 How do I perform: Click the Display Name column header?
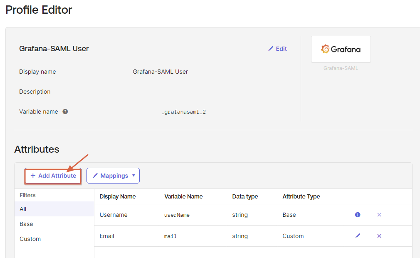(x=118, y=196)
